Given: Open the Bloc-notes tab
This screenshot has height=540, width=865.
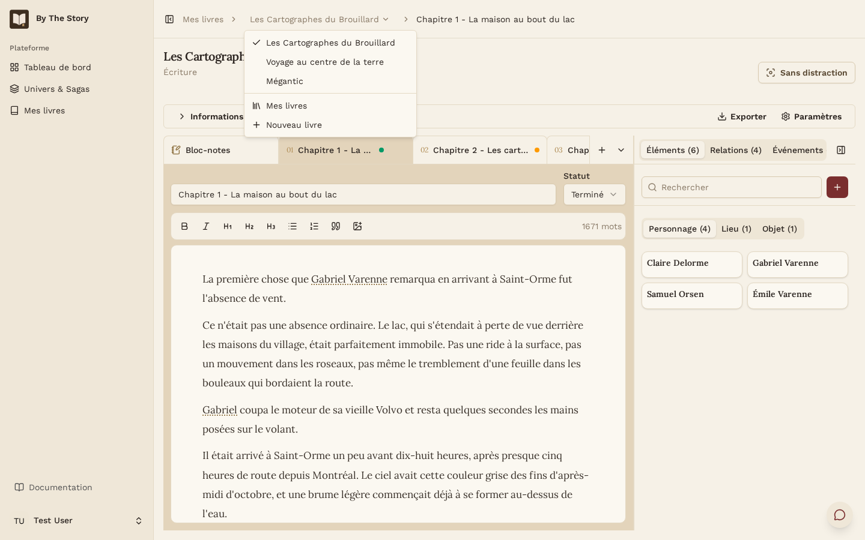Looking at the screenshot, I should point(220,150).
